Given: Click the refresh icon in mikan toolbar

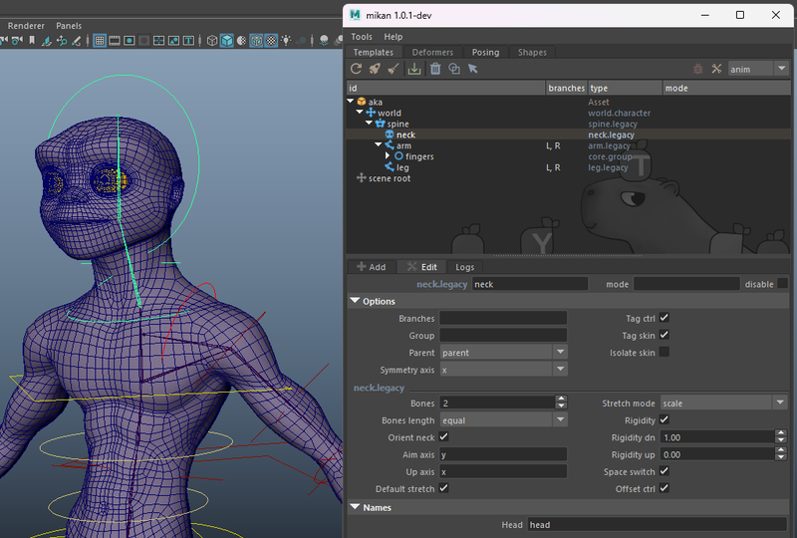Looking at the screenshot, I should click(x=356, y=69).
